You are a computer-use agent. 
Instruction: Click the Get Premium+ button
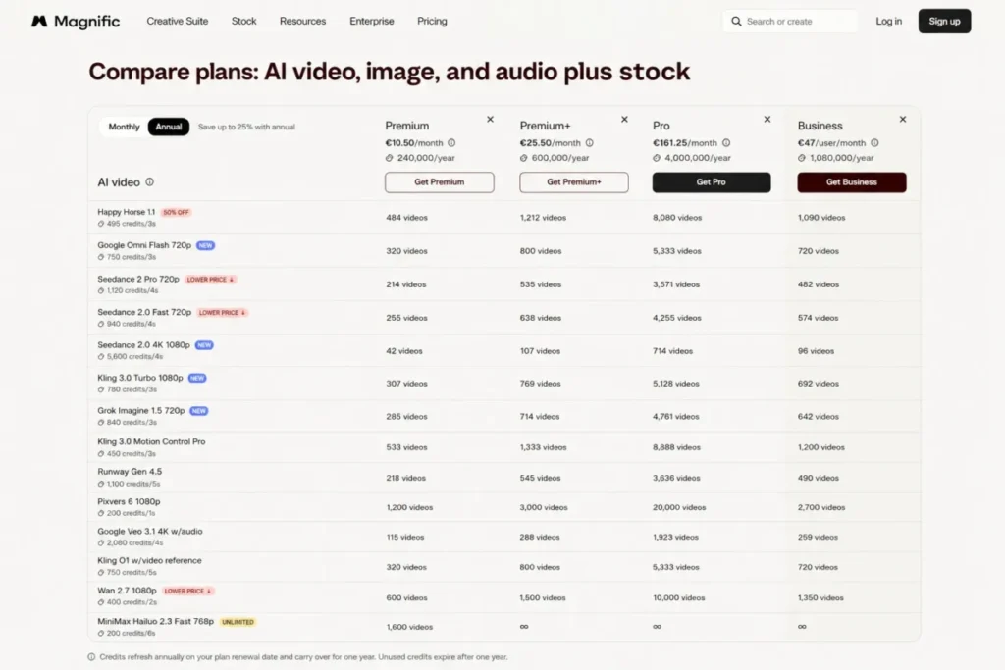pos(573,181)
